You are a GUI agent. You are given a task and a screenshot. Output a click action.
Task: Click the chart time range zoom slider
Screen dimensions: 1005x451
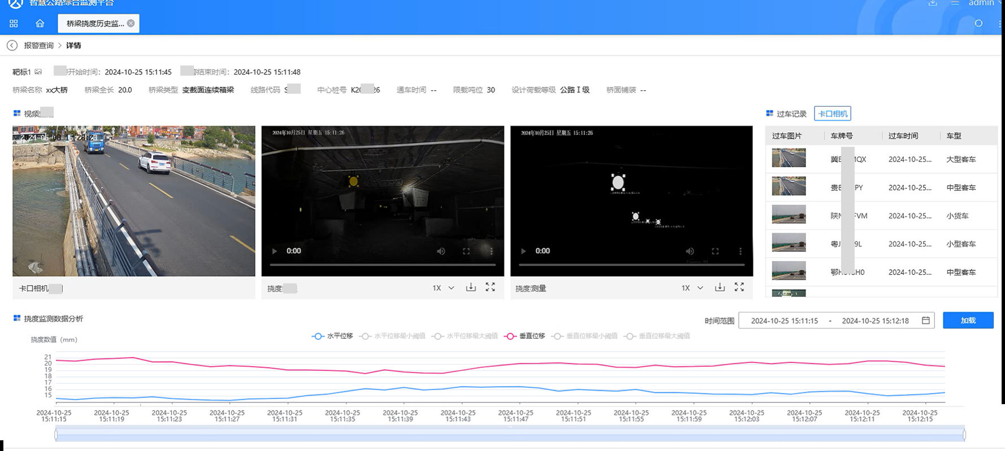509,435
